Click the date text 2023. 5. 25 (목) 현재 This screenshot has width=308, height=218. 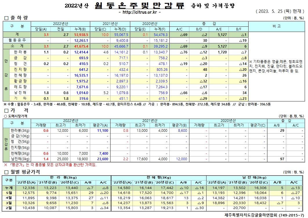point(280,12)
